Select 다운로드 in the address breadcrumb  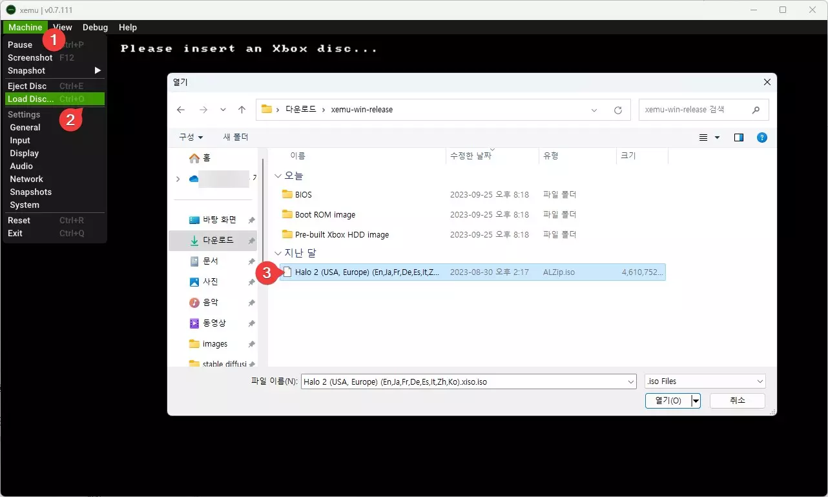[x=301, y=110]
